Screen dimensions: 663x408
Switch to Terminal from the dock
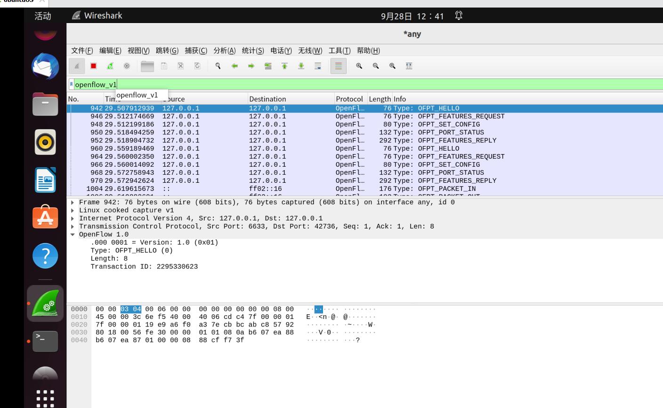(45, 341)
